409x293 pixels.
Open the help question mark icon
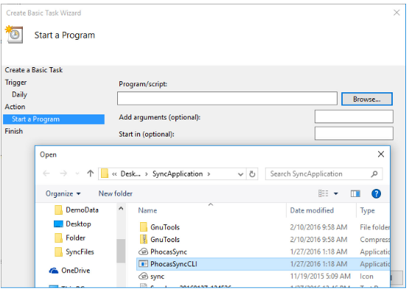376,193
